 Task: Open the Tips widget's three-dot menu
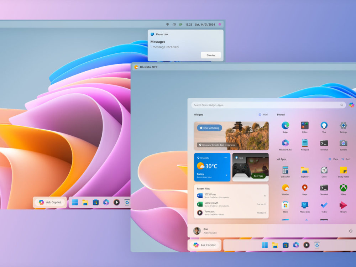pyautogui.click(x=264, y=158)
